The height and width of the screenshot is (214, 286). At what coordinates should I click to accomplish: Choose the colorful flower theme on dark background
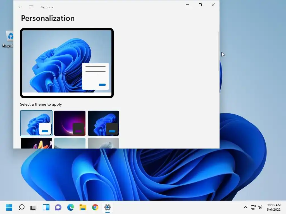(x=36, y=143)
